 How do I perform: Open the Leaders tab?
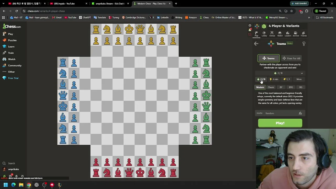288,34
